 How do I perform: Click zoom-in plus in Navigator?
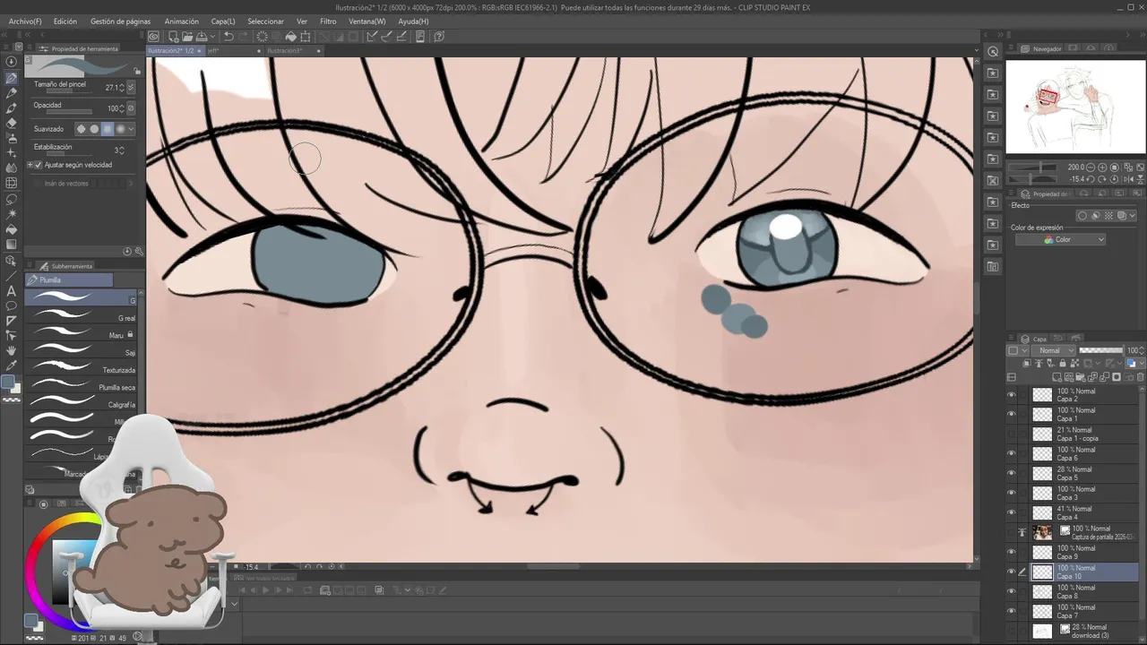click(x=1102, y=168)
